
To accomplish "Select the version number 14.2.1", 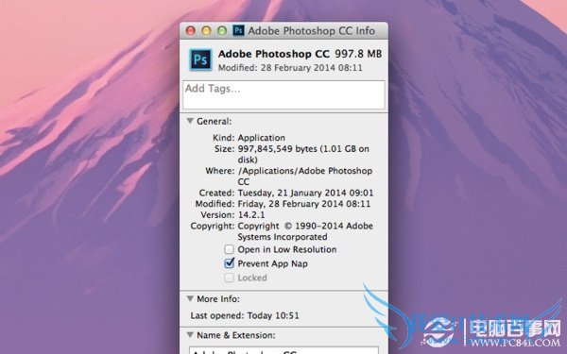I will point(251,214).
